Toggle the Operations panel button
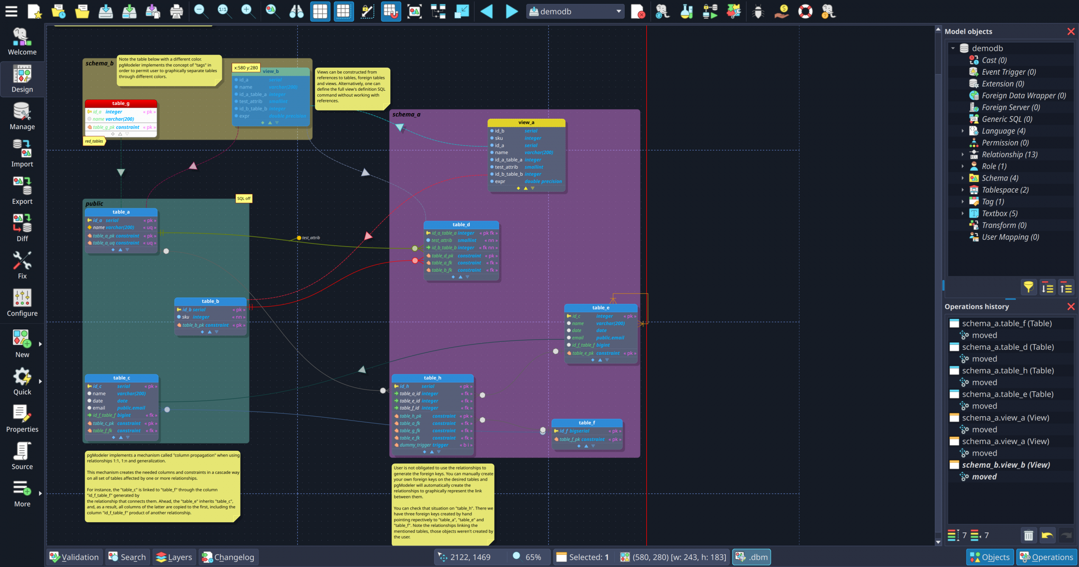This screenshot has height=567, width=1079. 1047,557
